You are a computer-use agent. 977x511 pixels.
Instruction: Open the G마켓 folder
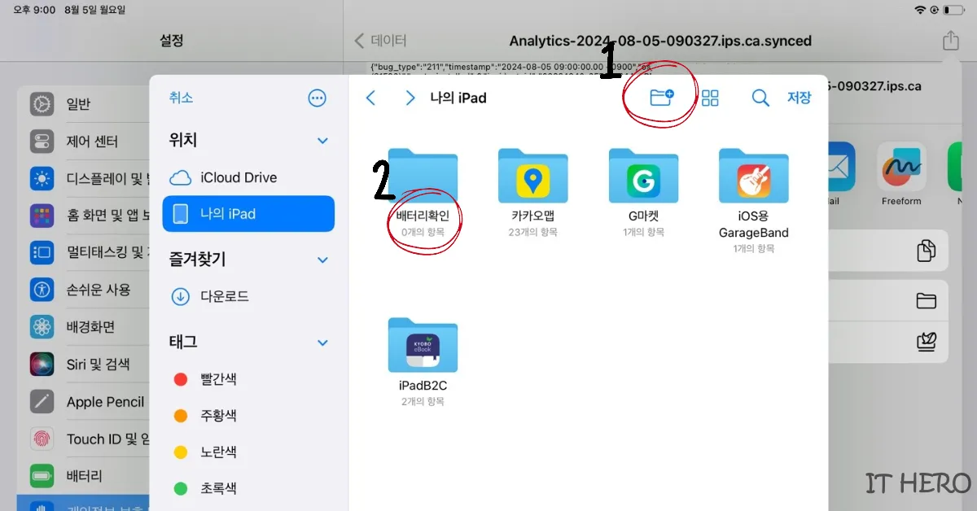point(643,191)
